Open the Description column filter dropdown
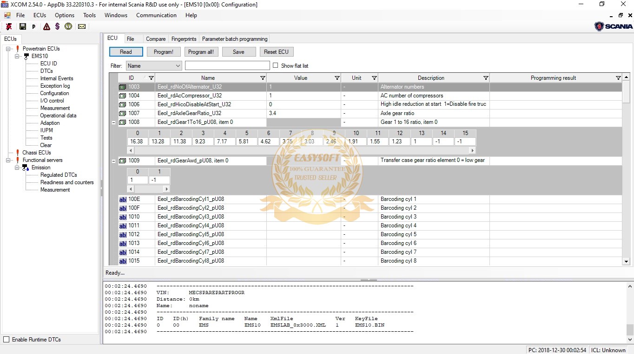 pos(486,78)
